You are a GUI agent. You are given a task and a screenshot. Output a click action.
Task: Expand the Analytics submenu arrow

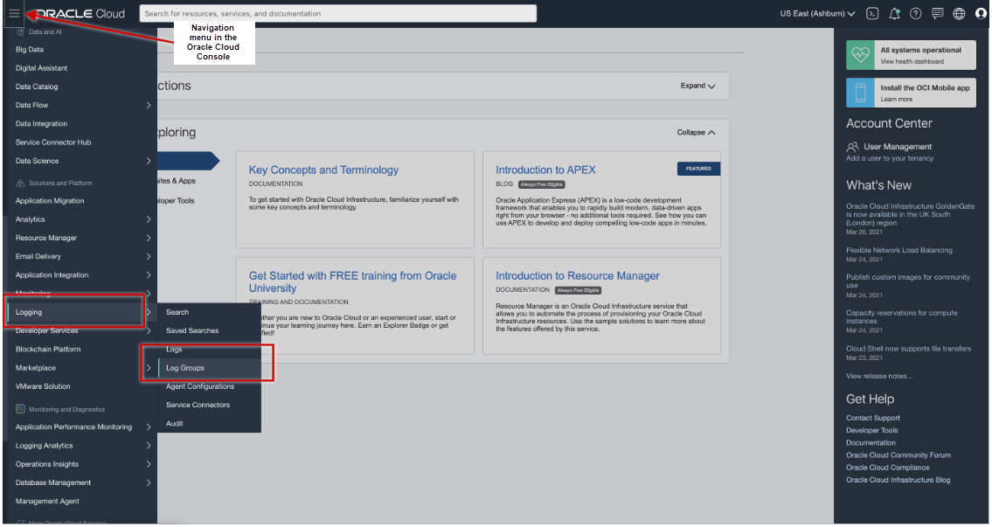coord(149,218)
